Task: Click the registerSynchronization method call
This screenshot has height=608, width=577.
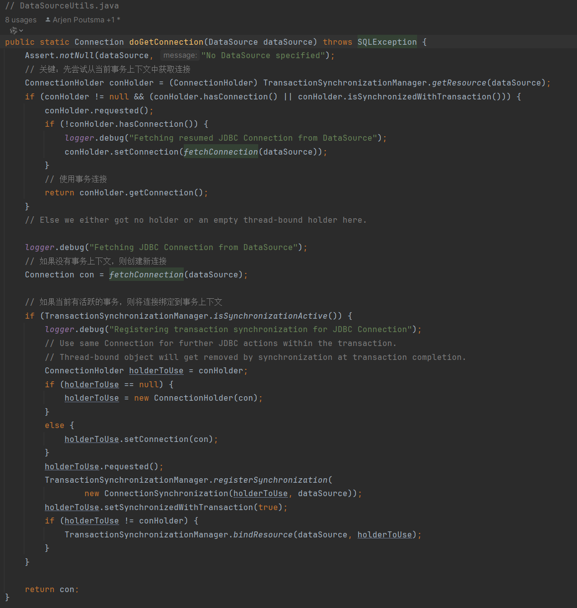Action: tap(271, 480)
